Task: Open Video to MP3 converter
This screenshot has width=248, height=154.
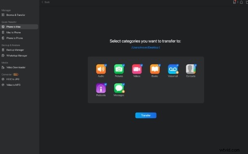Action: tap(13, 85)
